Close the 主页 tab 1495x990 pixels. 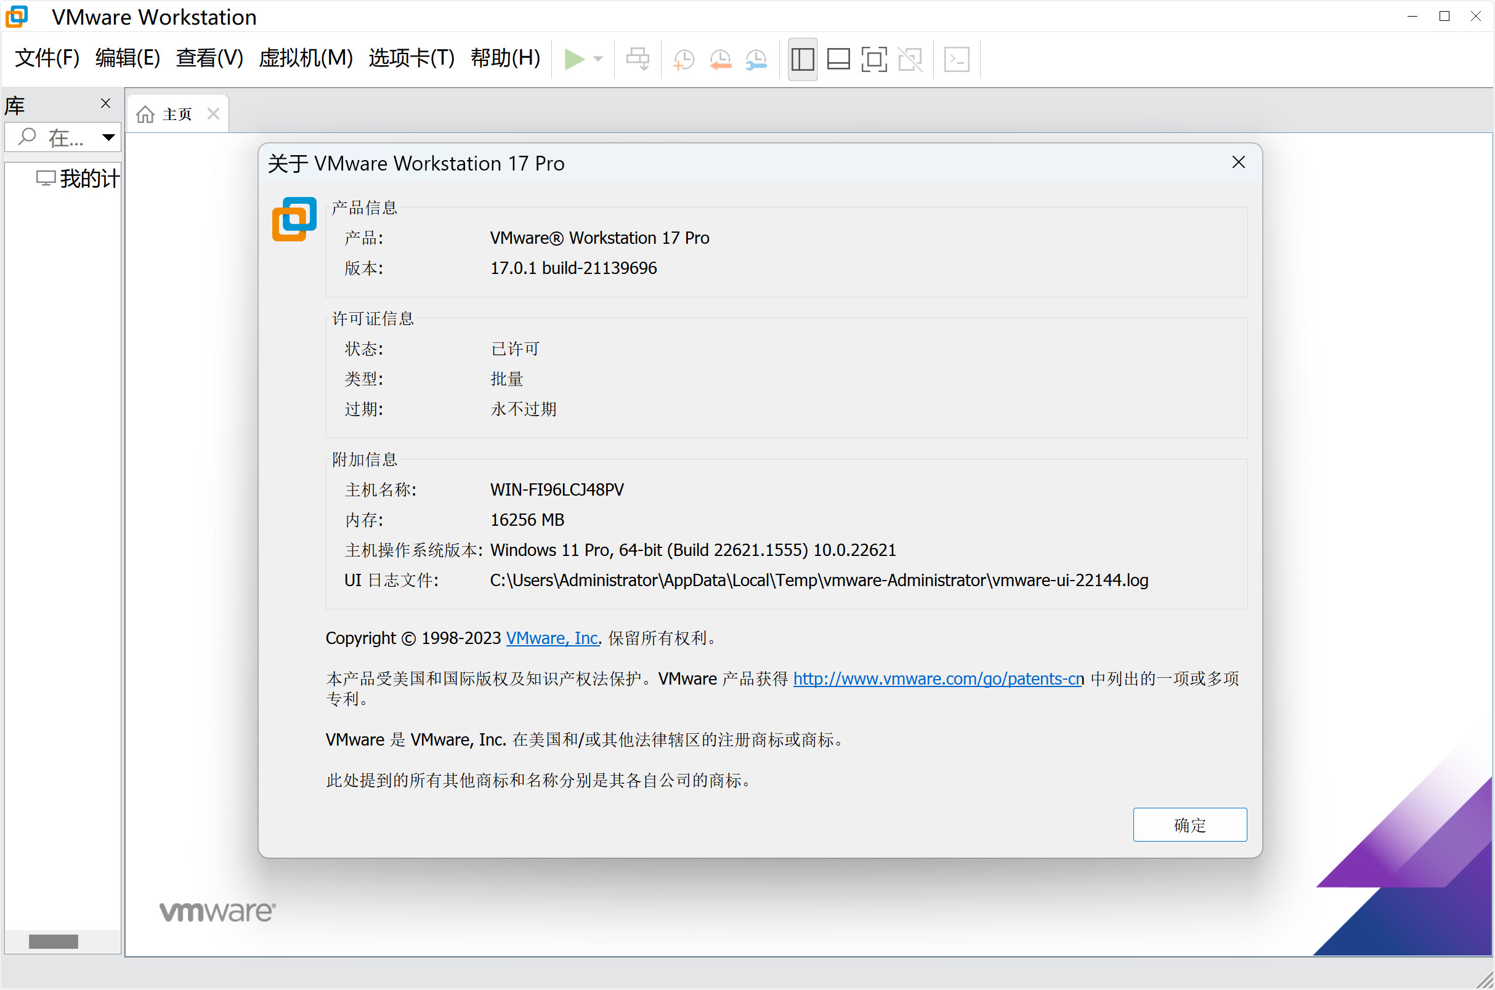point(214,114)
